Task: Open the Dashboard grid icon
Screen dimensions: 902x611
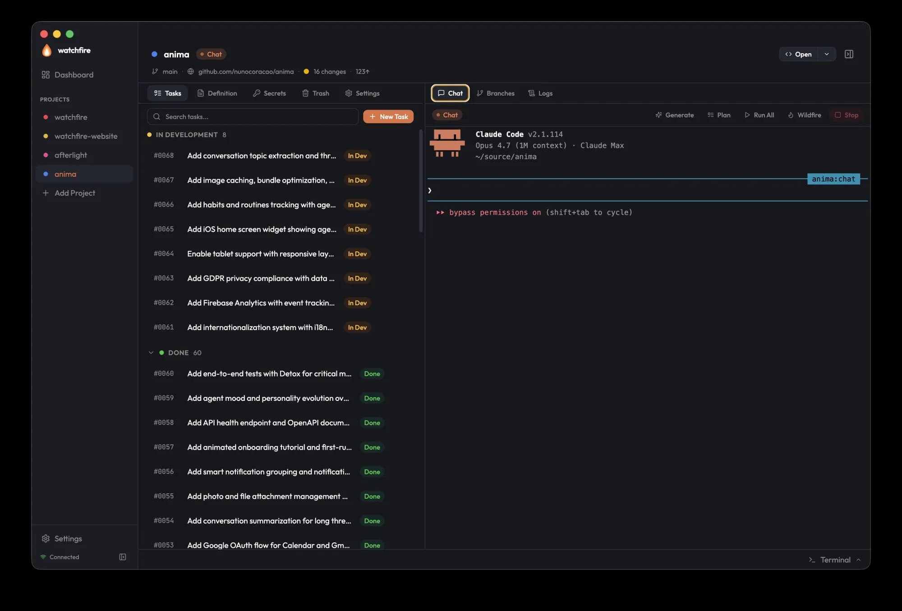Action: point(46,75)
